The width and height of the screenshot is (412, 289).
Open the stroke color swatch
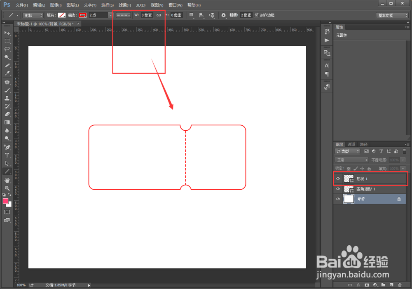[x=83, y=15]
